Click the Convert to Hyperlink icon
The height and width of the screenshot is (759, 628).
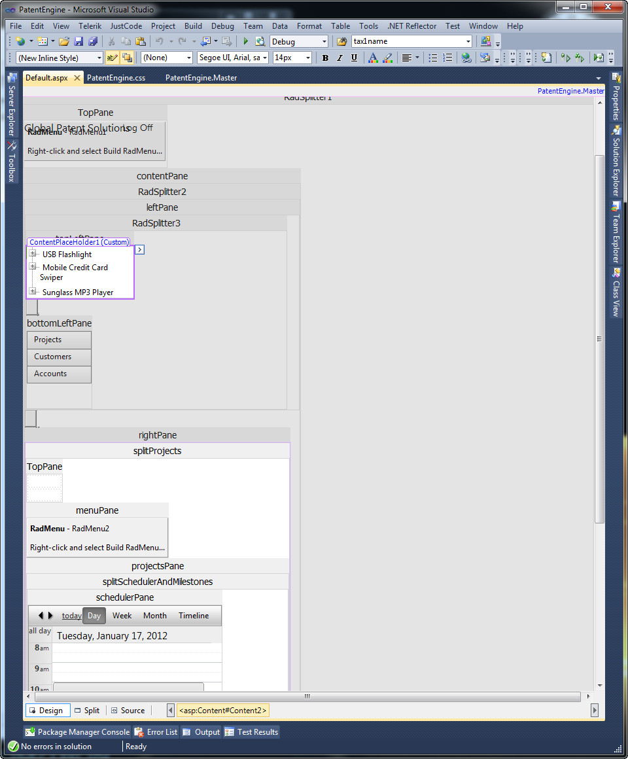466,58
